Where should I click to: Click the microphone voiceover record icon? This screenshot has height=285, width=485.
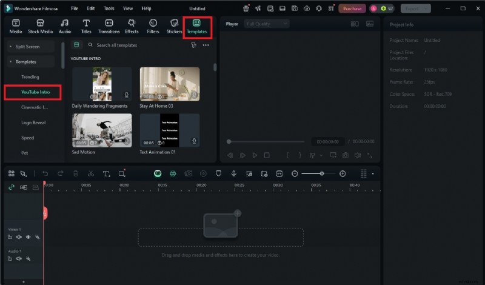coord(233,174)
